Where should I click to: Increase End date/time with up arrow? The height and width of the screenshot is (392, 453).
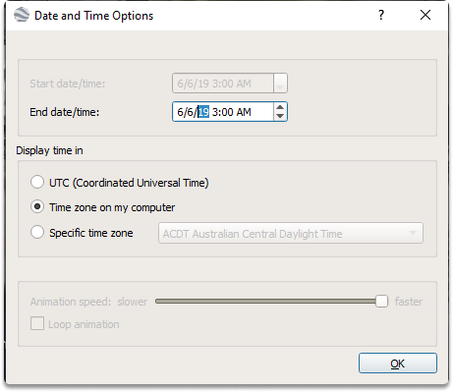click(280, 107)
